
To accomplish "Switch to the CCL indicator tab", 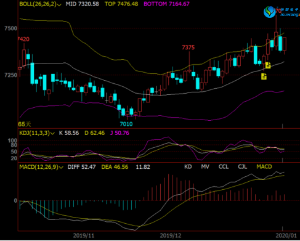I will [224, 166].
